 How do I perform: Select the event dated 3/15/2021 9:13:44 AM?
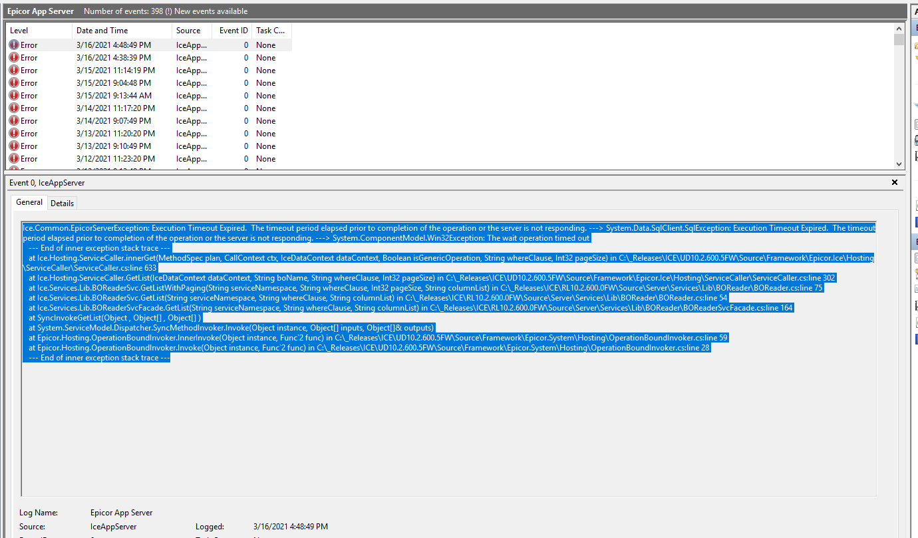tap(149, 96)
